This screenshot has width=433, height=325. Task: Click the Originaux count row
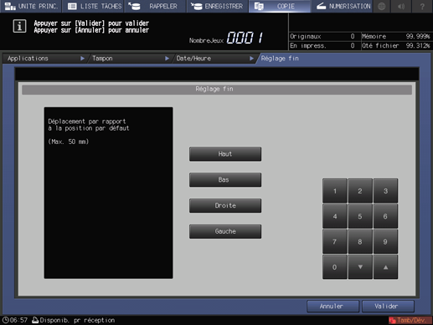[x=324, y=37]
